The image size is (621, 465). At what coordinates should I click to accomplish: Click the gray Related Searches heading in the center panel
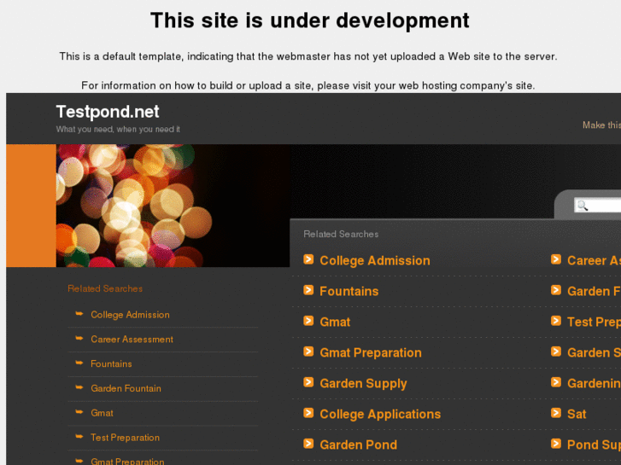(341, 234)
